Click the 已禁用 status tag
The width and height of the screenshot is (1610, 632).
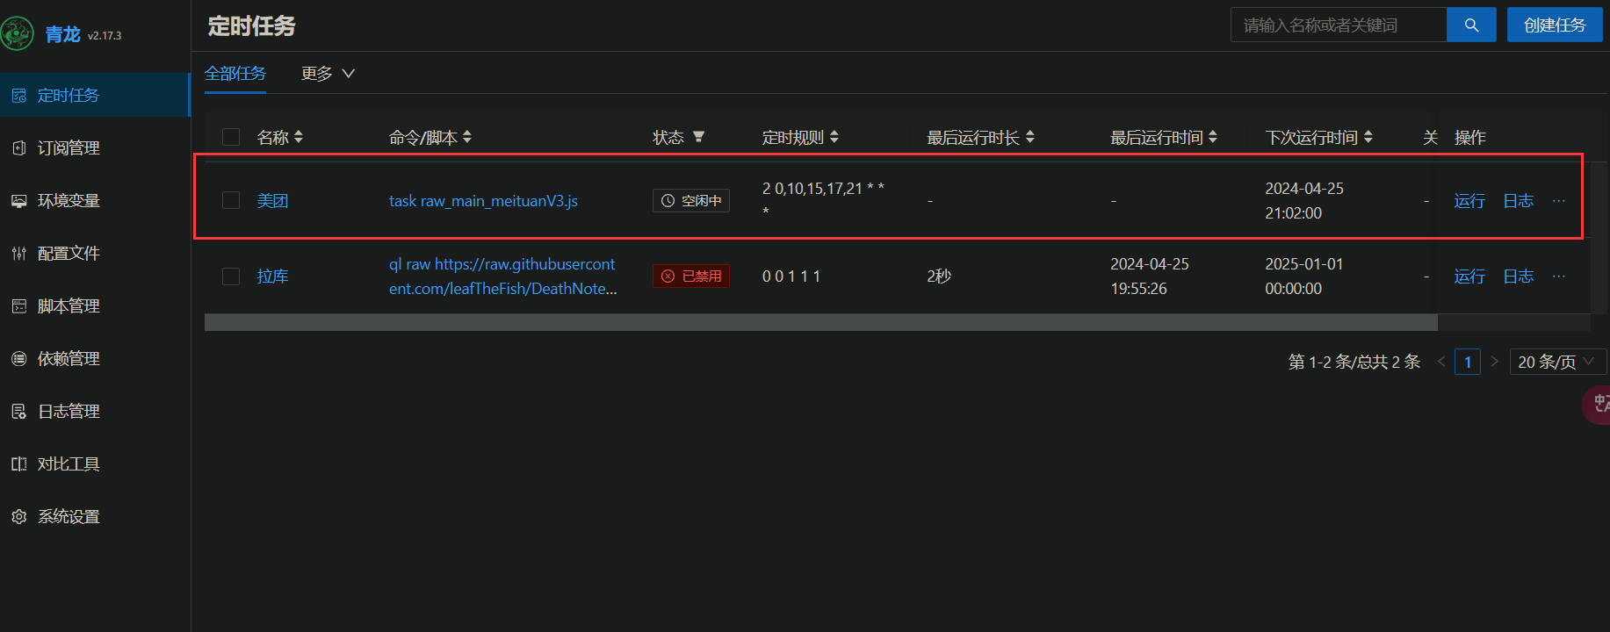691,276
